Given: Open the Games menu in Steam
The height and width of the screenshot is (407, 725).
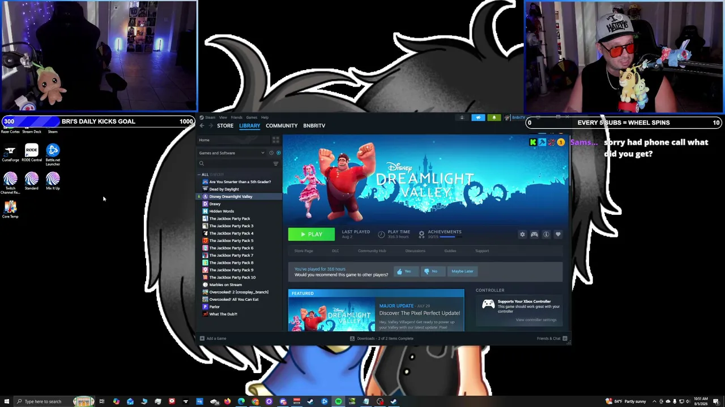Looking at the screenshot, I should point(251,118).
